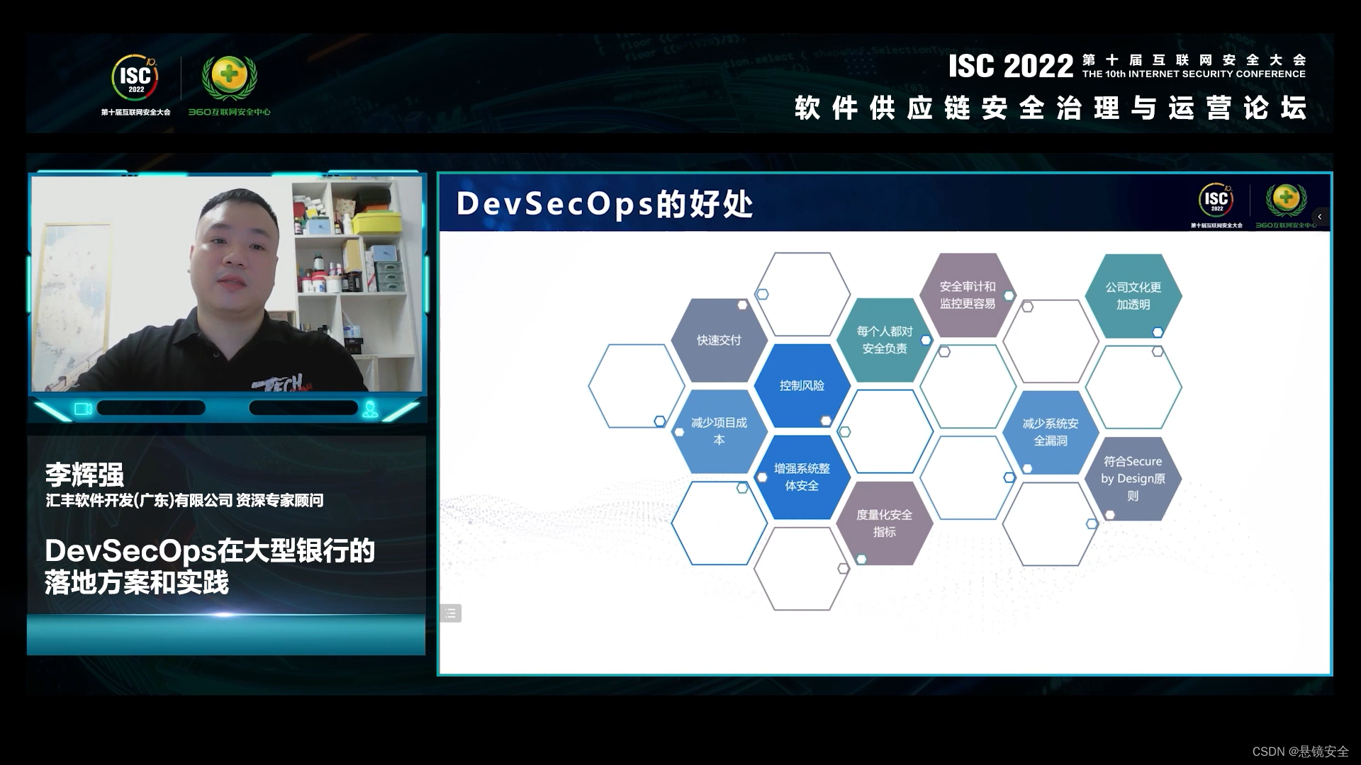Screen dimensions: 1361x765
Task: Select the 快速交付 hexagon
Action: click(719, 340)
